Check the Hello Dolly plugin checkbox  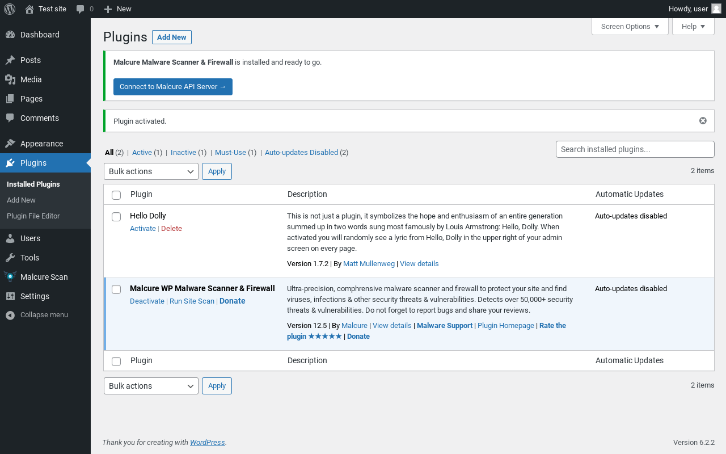[x=116, y=217]
